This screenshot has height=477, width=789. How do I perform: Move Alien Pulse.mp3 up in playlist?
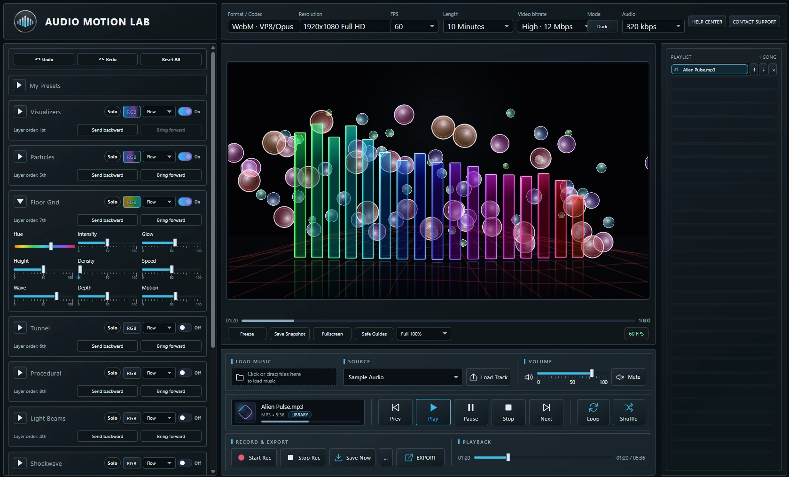click(754, 70)
